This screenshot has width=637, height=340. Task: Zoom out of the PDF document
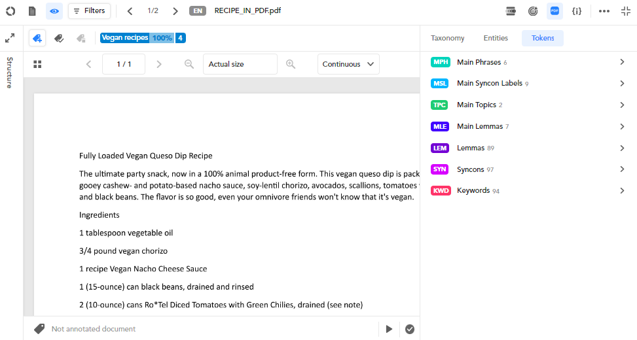(189, 64)
